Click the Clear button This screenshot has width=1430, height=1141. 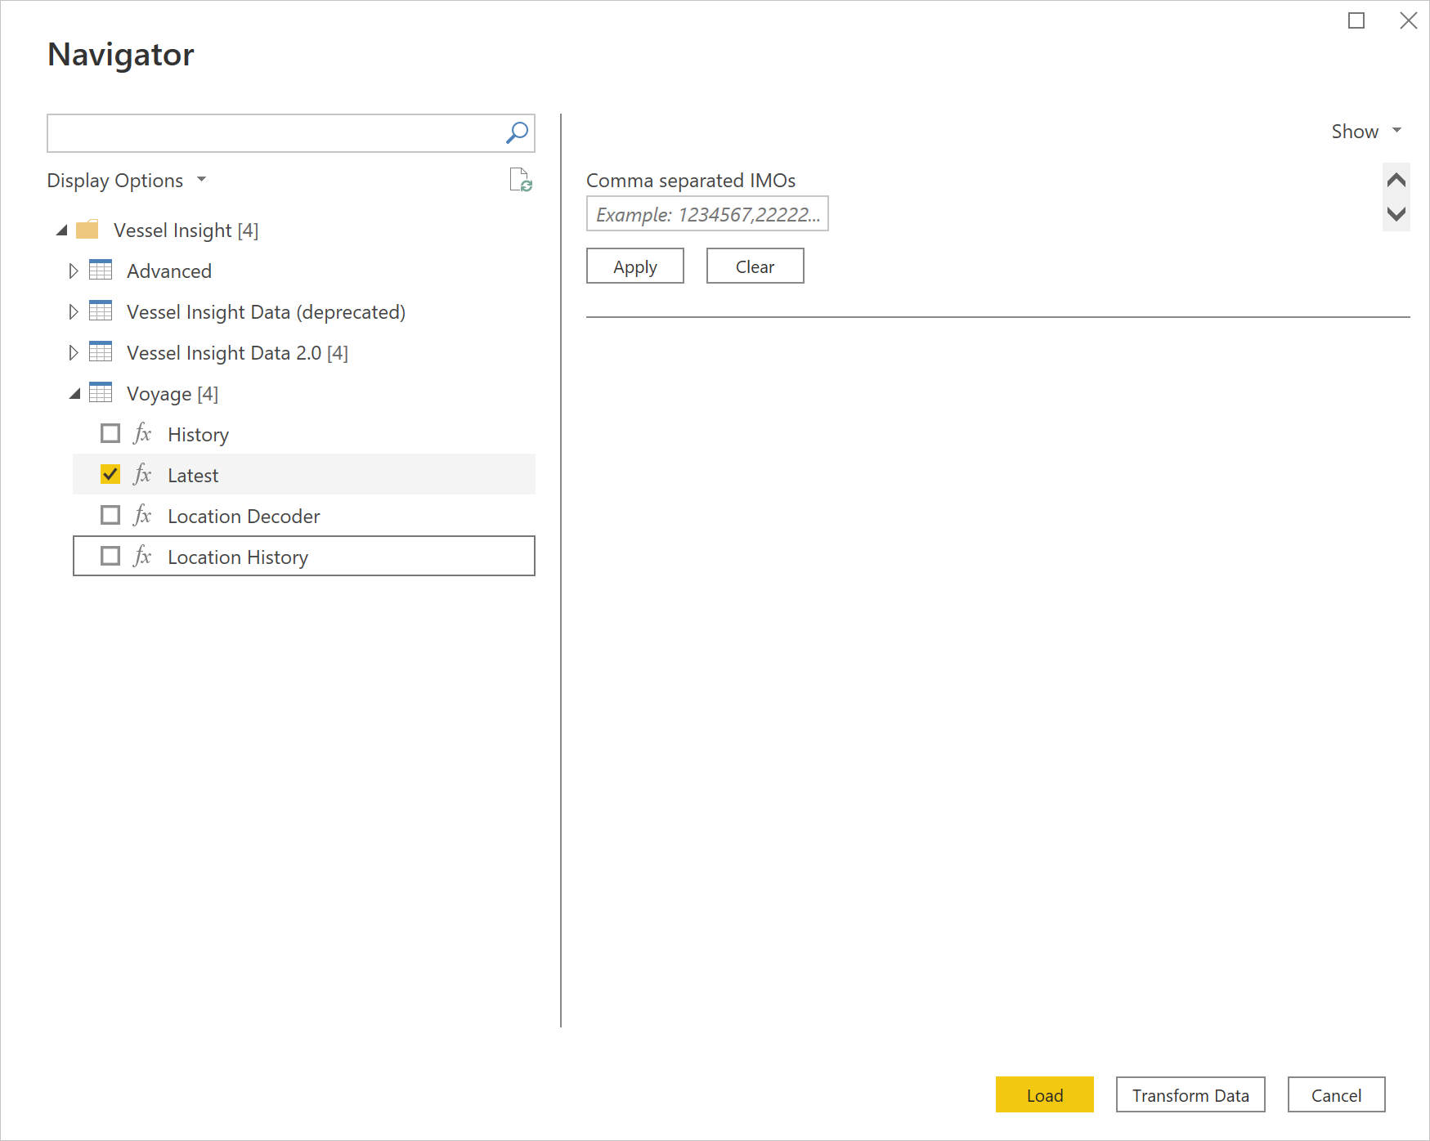click(x=755, y=266)
